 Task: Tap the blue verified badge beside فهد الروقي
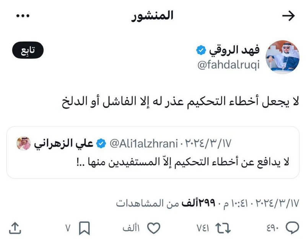pyautogui.click(x=201, y=50)
